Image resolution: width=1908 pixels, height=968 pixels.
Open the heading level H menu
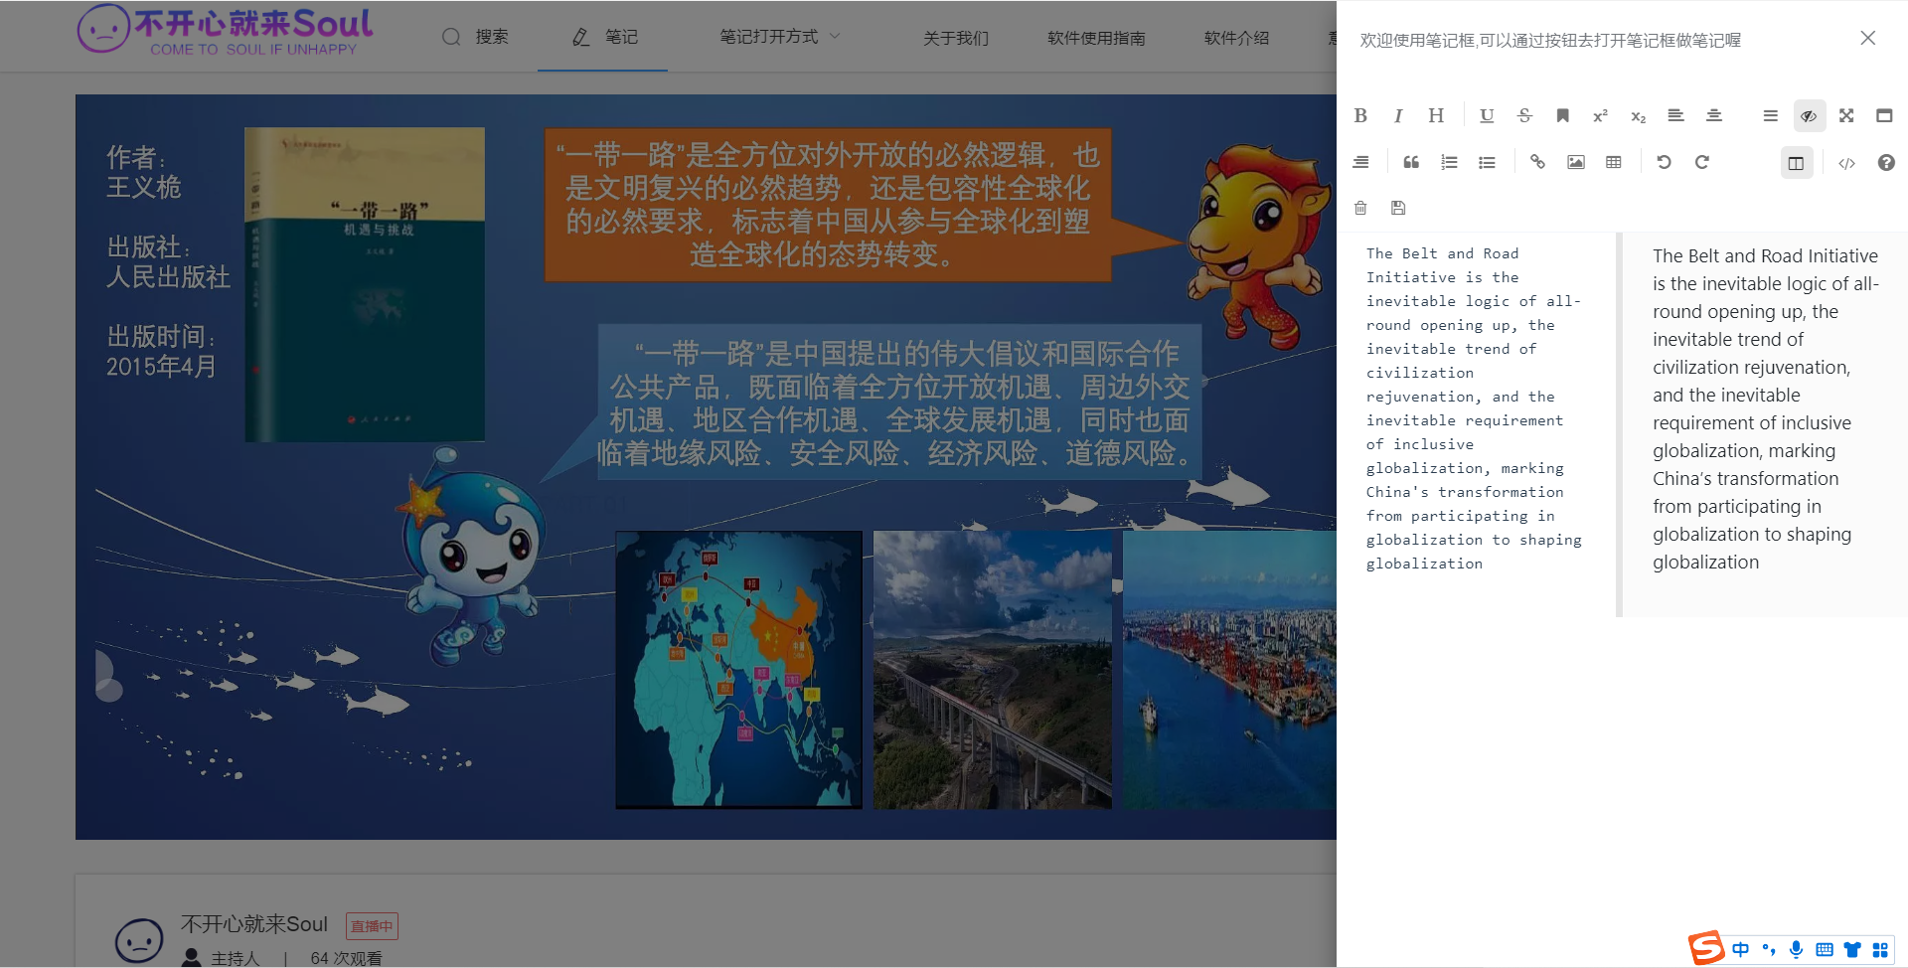click(x=1436, y=116)
